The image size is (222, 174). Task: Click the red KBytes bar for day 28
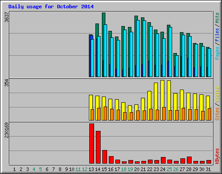point(189,160)
